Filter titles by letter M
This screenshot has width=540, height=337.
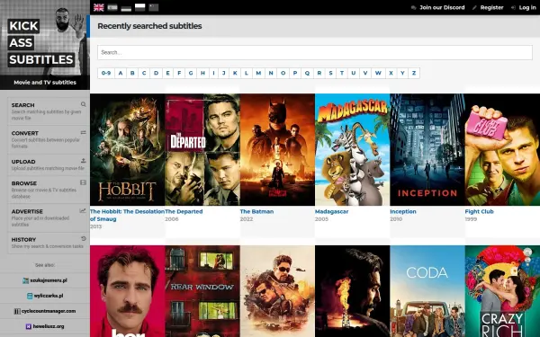click(x=258, y=73)
